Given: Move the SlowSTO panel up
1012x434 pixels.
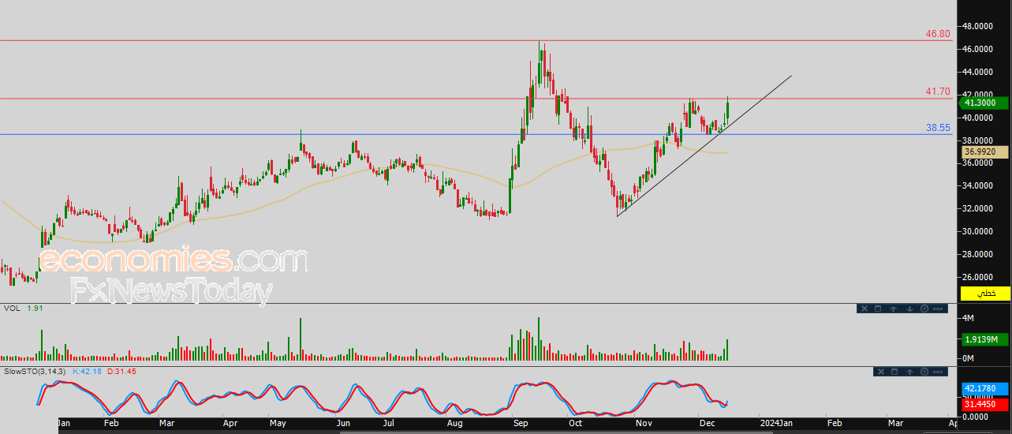Looking at the screenshot, I should point(909,372).
